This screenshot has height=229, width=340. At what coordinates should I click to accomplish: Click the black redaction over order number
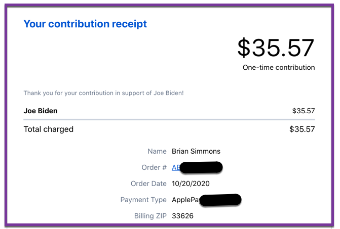point(201,167)
